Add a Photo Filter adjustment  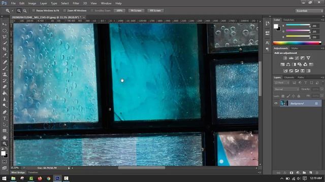coord(300,64)
